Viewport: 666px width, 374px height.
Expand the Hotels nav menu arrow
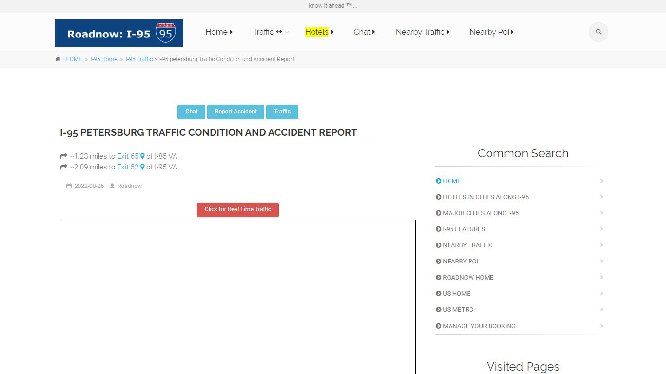(x=332, y=32)
